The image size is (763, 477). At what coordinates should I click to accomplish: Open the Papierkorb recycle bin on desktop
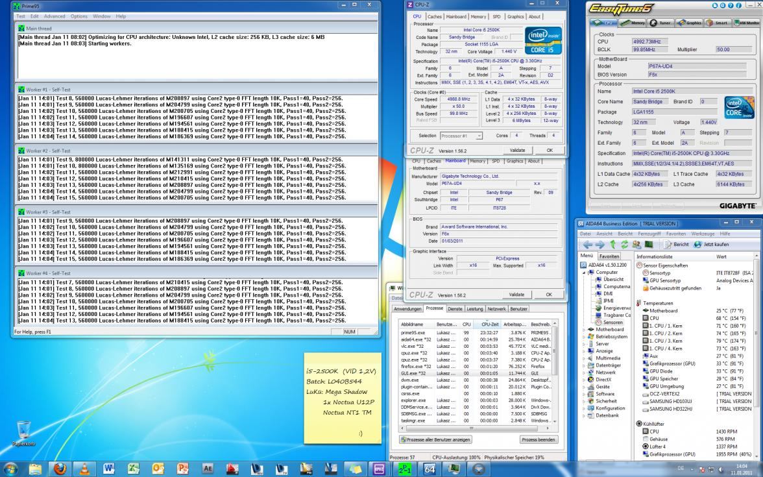pos(23,434)
